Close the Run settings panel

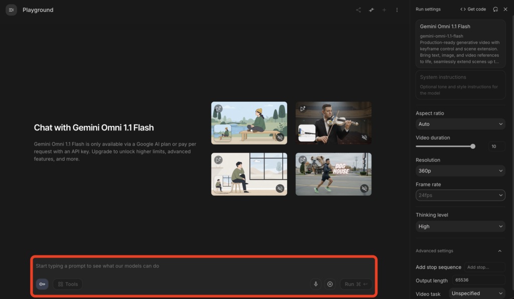click(505, 9)
